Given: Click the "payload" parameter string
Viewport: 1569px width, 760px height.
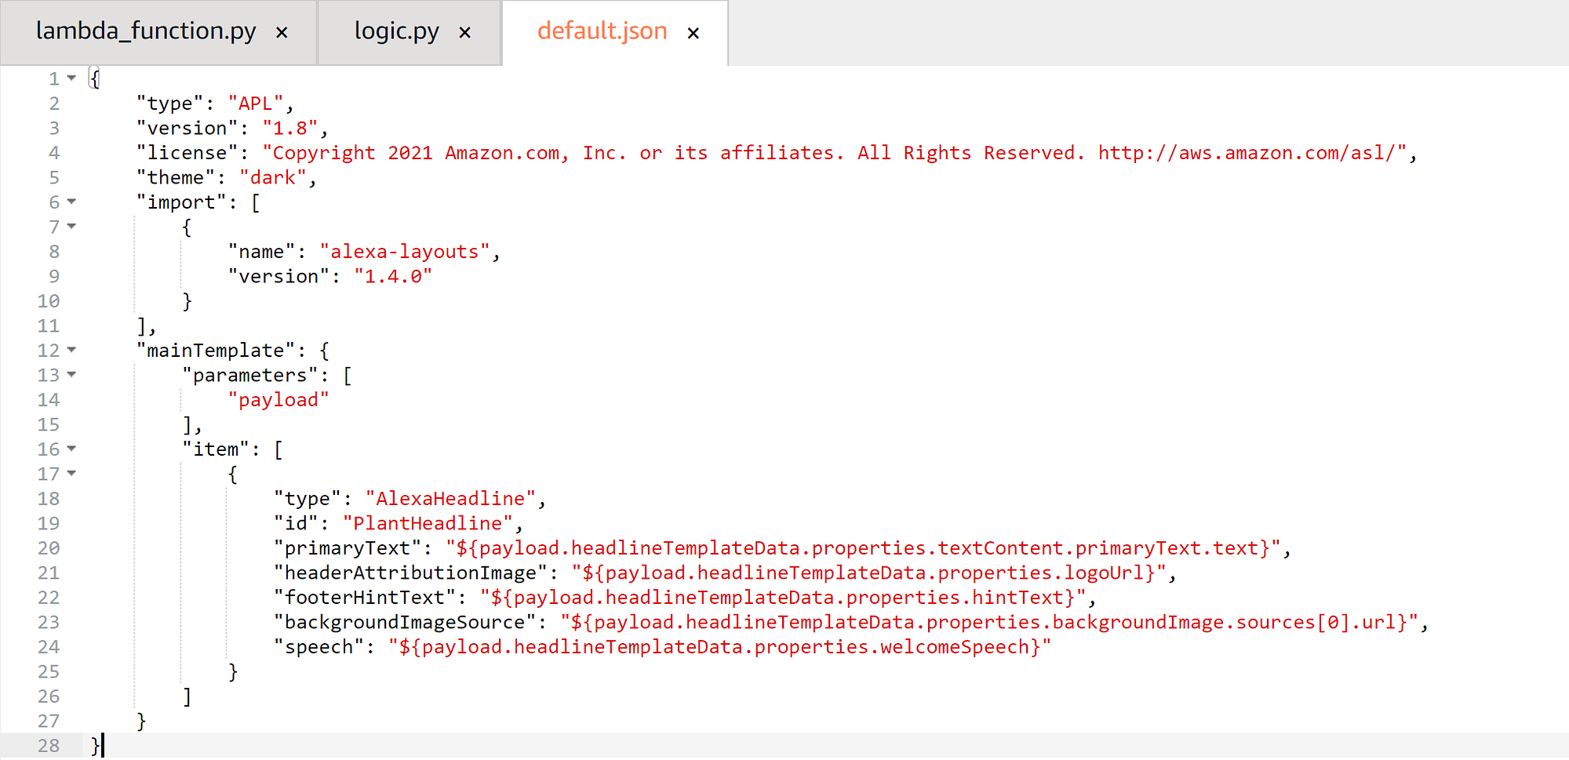Looking at the screenshot, I should click(x=278, y=400).
